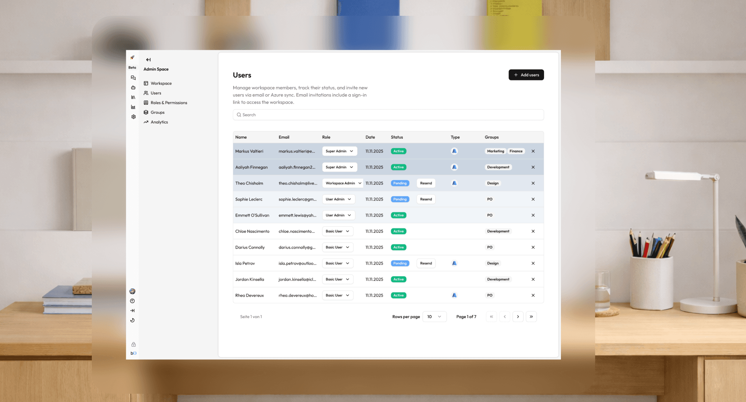The image size is (746, 402).
Task: Toggle dark mode with moon icon
Action: [x=132, y=320]
